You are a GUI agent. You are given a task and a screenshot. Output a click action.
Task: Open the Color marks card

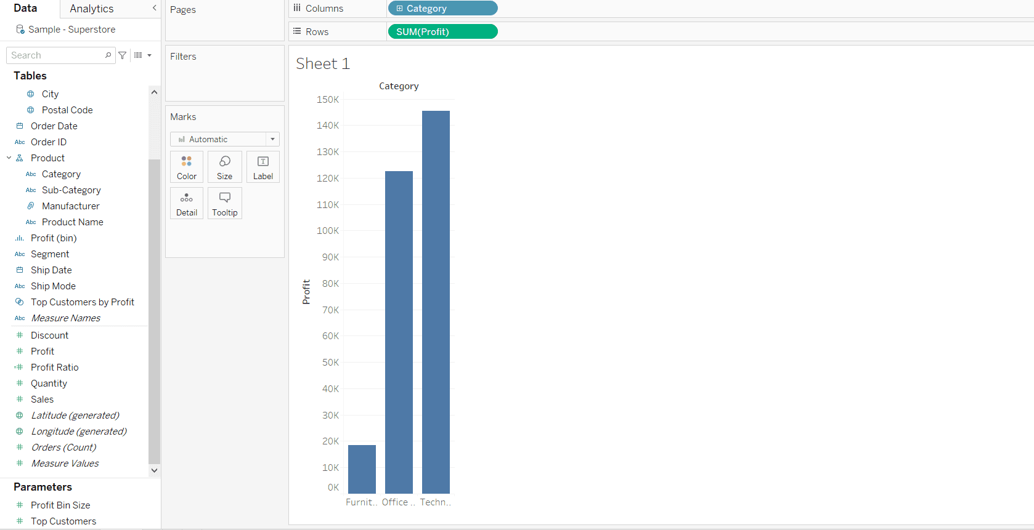tap(187, 167)
